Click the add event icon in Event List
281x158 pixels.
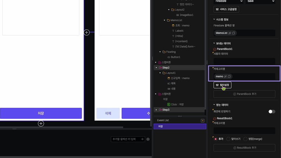point(202,120)
